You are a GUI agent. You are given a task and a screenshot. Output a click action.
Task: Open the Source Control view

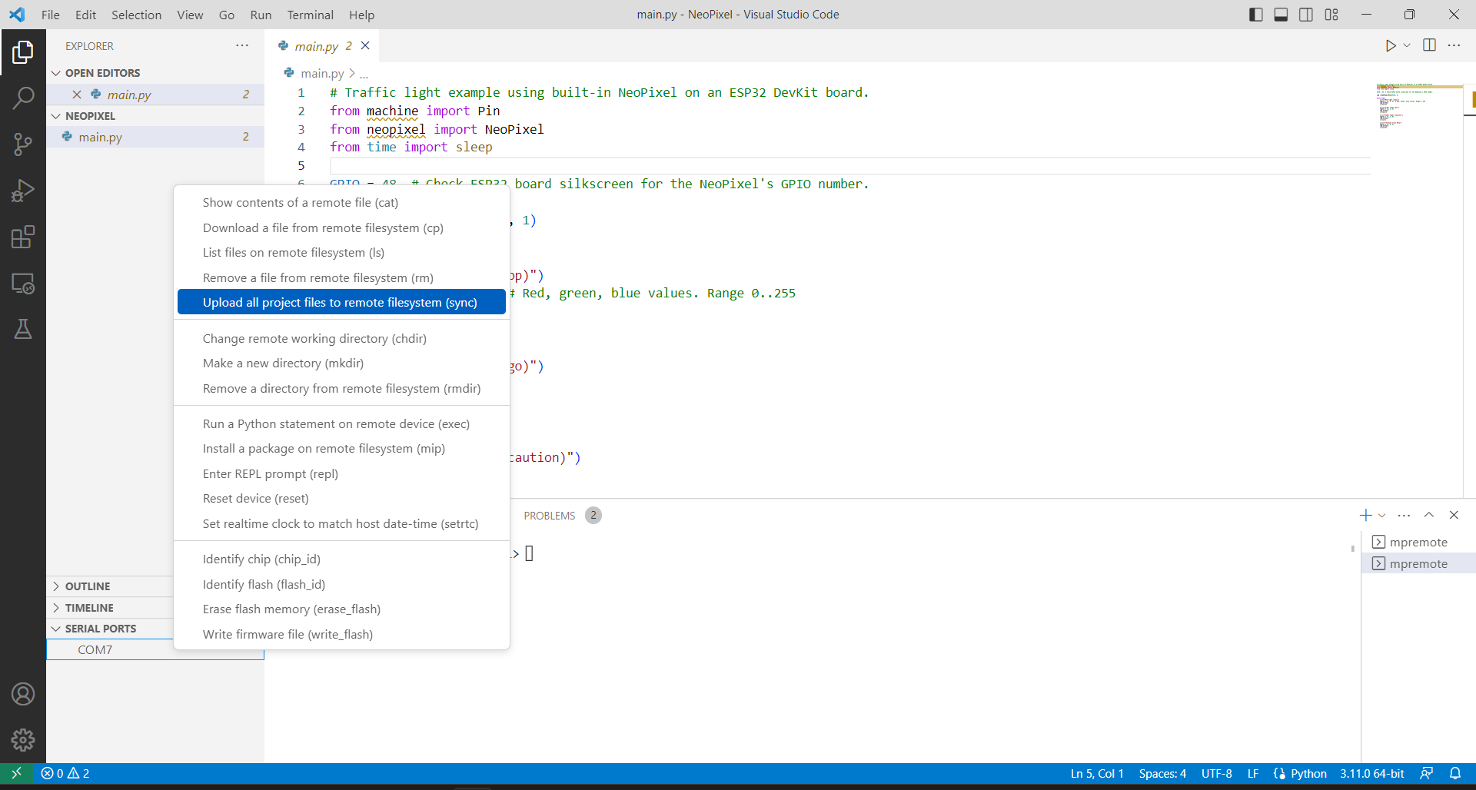click(x=23, y=144)
